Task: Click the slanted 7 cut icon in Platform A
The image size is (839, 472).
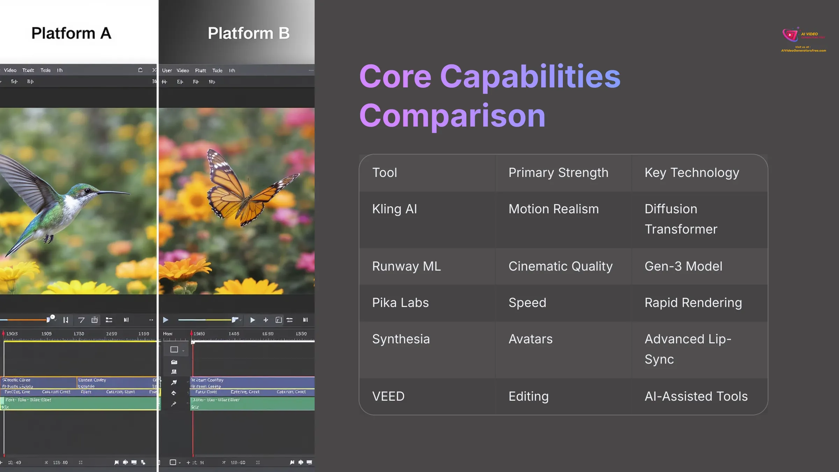Action: (81, 320)
